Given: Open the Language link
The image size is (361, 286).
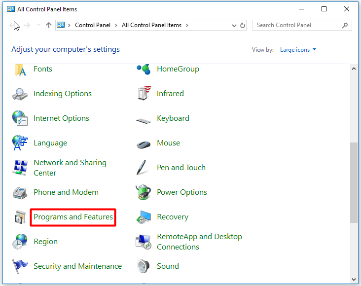Looking at the screenshot, I should 50,143.
